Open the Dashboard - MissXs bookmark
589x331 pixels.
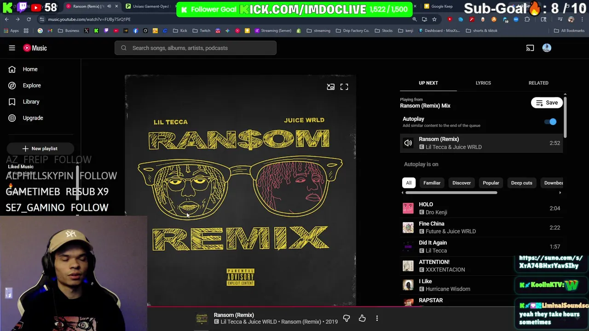tap(439, 31)
